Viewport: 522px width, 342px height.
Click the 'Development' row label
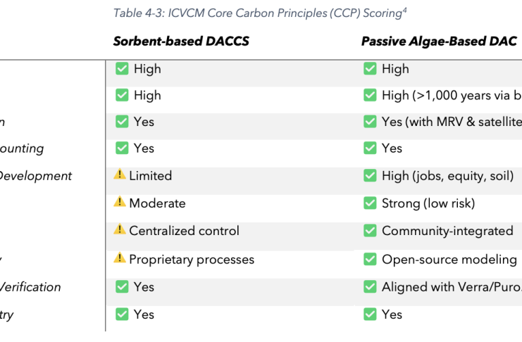34,176
